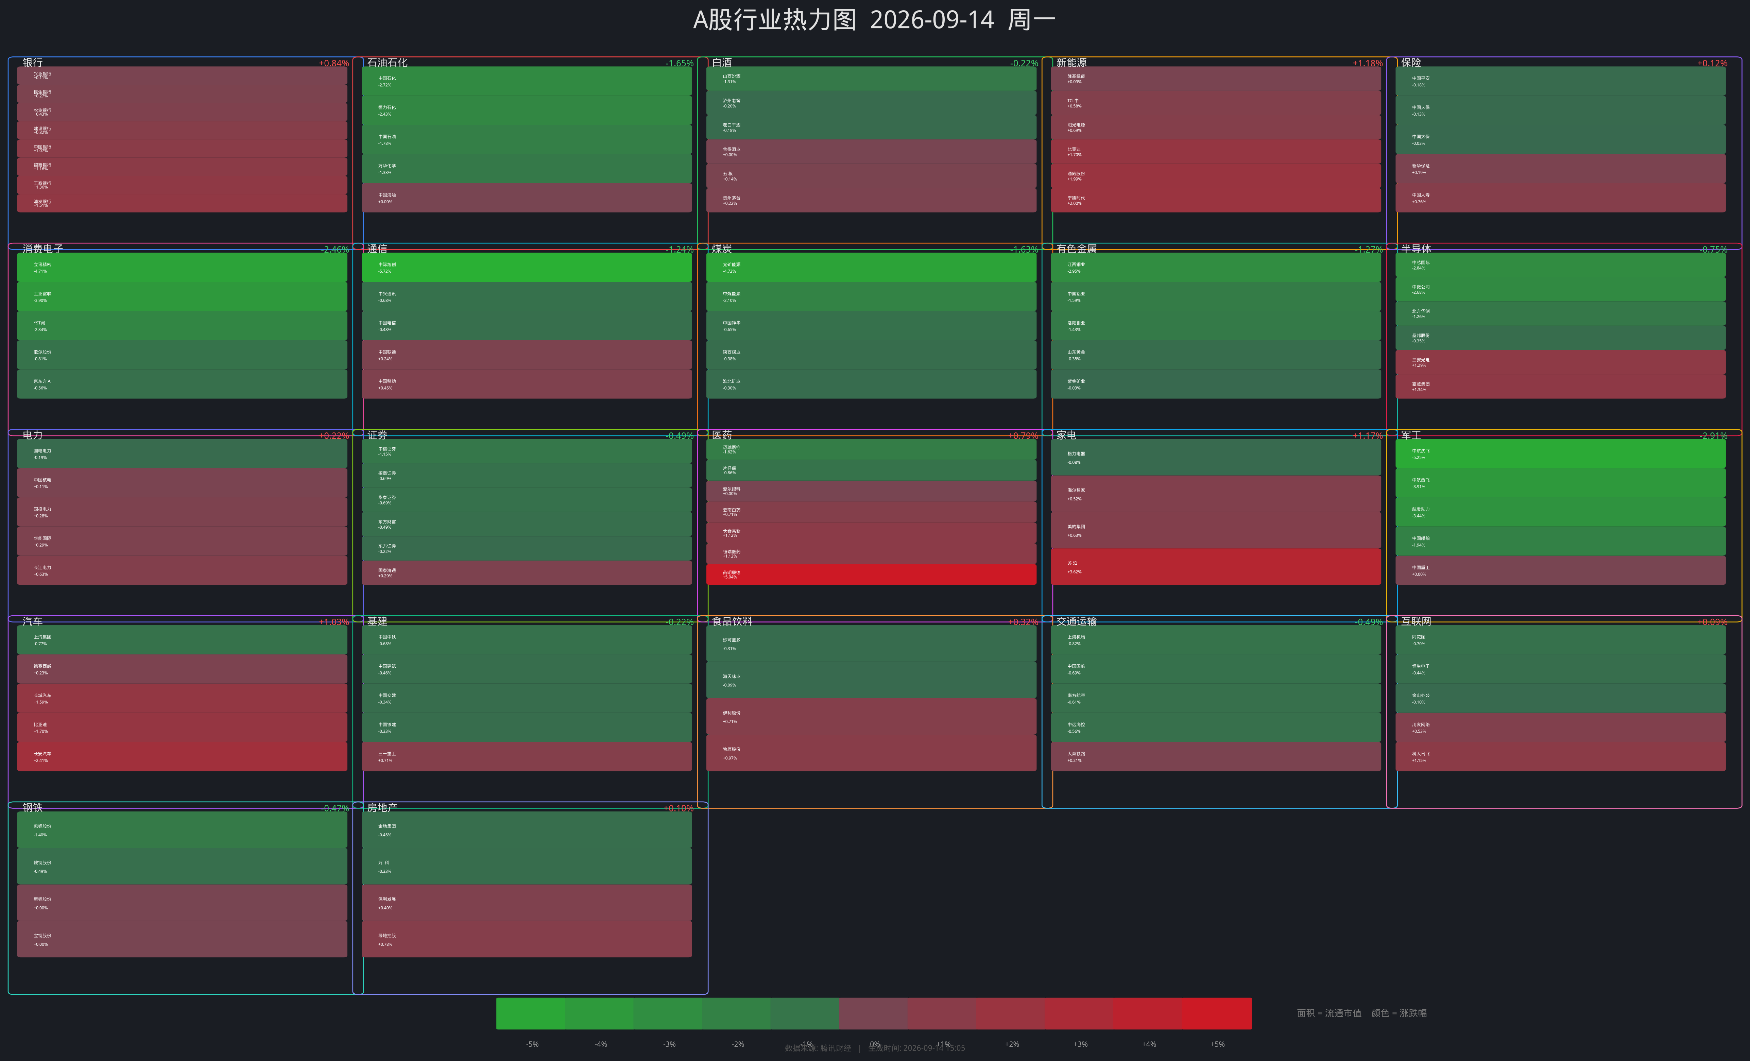Click the 钢铁 sector heading
The width and height of the screenshot is (1750, 1061).
click(33, 807)
